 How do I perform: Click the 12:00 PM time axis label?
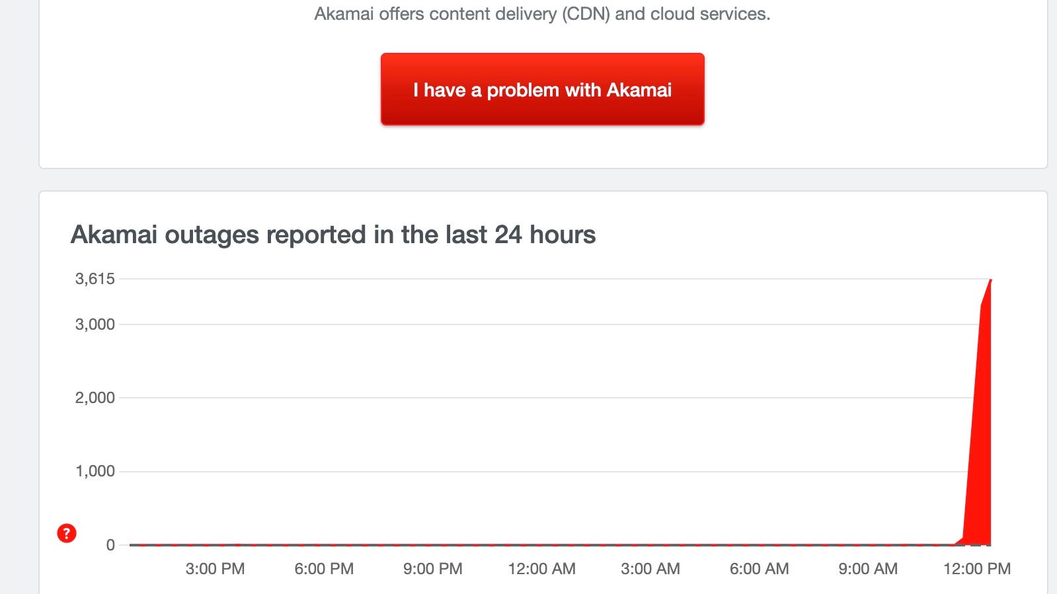click(x=977, y=568)
